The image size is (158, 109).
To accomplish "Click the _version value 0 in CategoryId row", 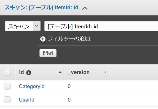I will 69,86.
